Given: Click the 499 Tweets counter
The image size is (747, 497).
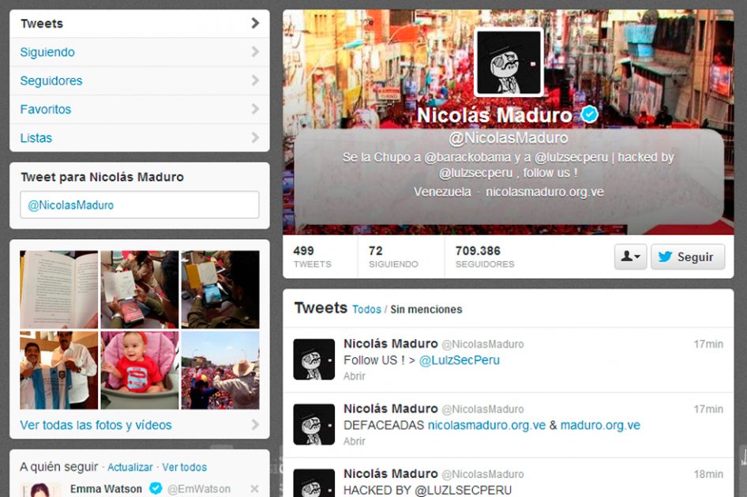Looking at the screenshot, I should (x=312, y=256).
